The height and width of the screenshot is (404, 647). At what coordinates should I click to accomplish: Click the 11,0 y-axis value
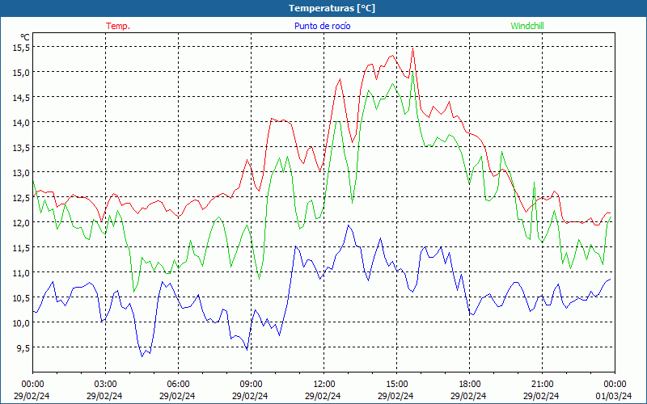click(22, 273)
